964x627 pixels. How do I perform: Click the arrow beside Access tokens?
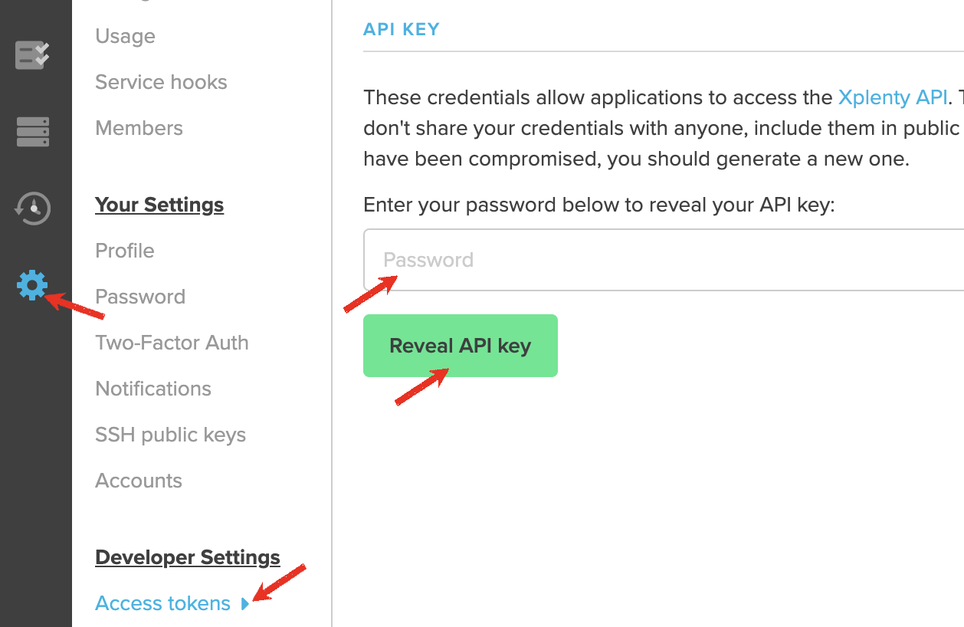point(244,604)
